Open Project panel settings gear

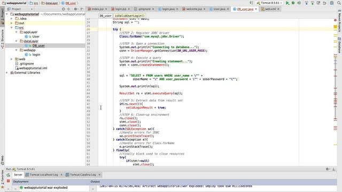pos(75,9)
